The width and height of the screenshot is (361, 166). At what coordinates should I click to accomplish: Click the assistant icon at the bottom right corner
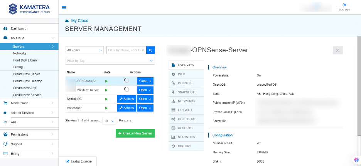(356, 159)
